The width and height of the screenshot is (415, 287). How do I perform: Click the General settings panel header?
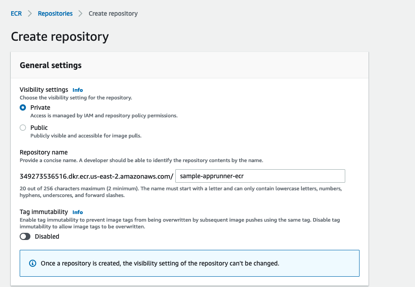pos(51,65)
